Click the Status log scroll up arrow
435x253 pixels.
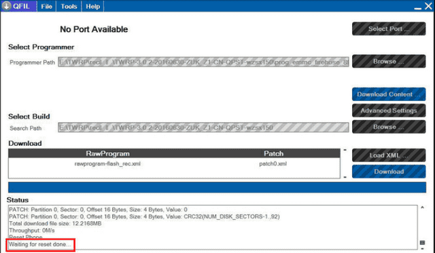pyautogui.click(x=423, y=207)
